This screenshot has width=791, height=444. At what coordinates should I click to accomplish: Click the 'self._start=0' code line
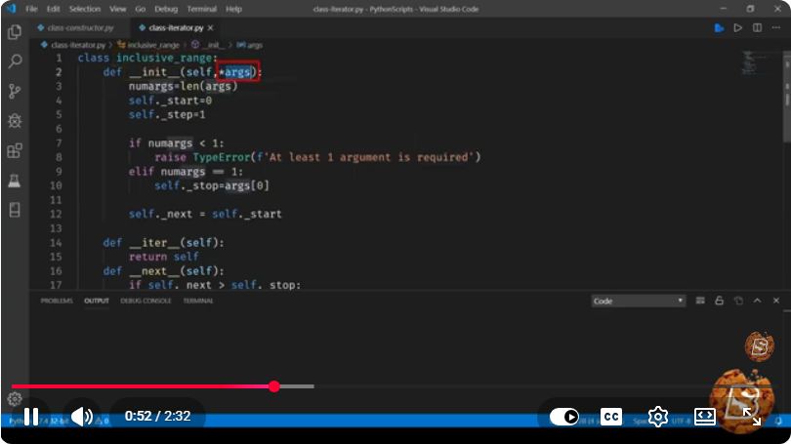pyautogui.click(x=170, y=101)
